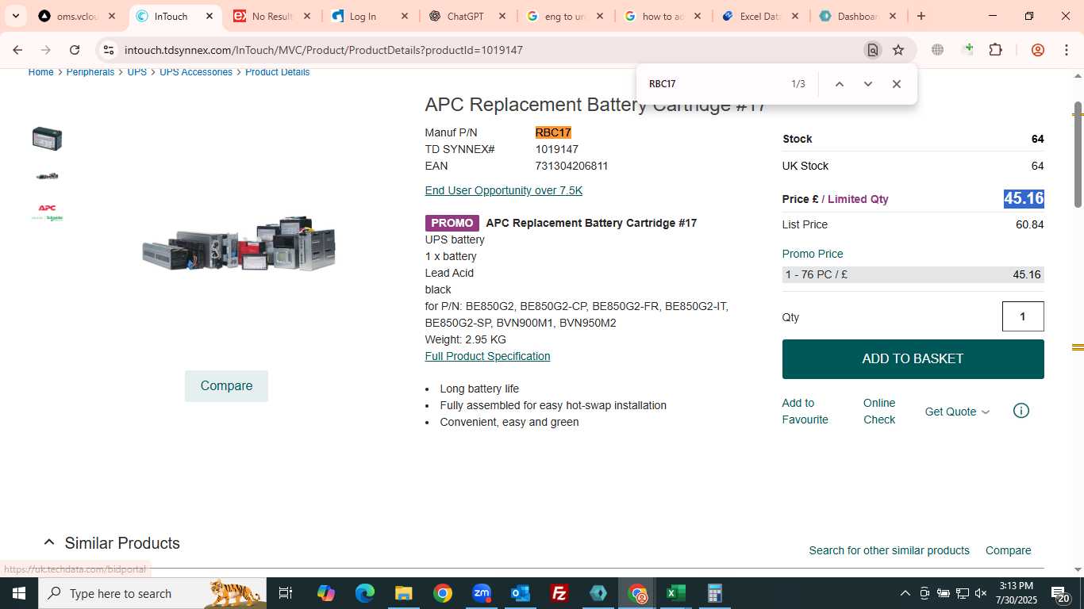Click the address bar URL
Screen dimensions: 1084x609
point(324,50)
